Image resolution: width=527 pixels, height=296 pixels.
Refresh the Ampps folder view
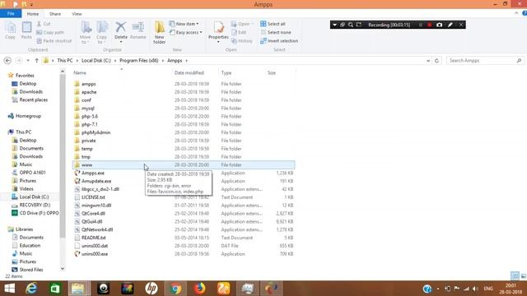(436, 61)
